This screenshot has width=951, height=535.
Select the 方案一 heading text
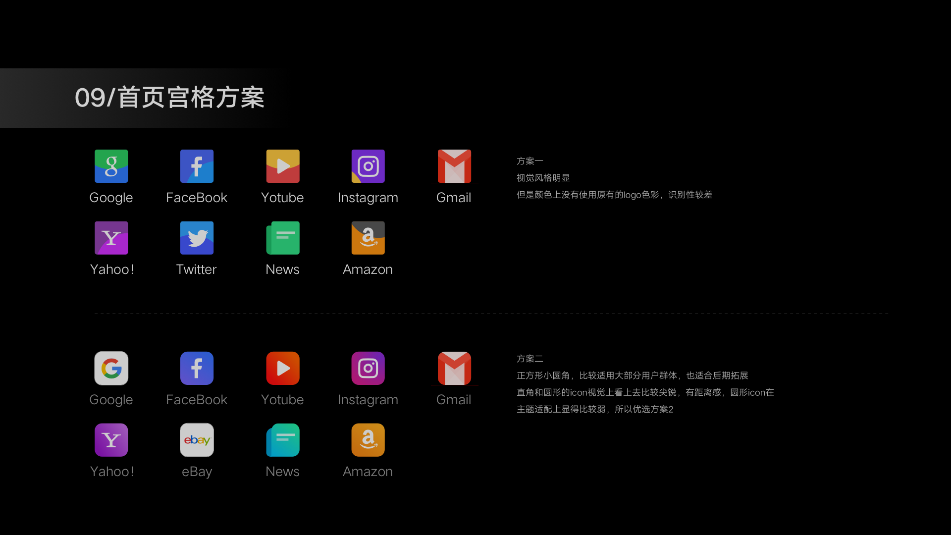tap(530, 161)
